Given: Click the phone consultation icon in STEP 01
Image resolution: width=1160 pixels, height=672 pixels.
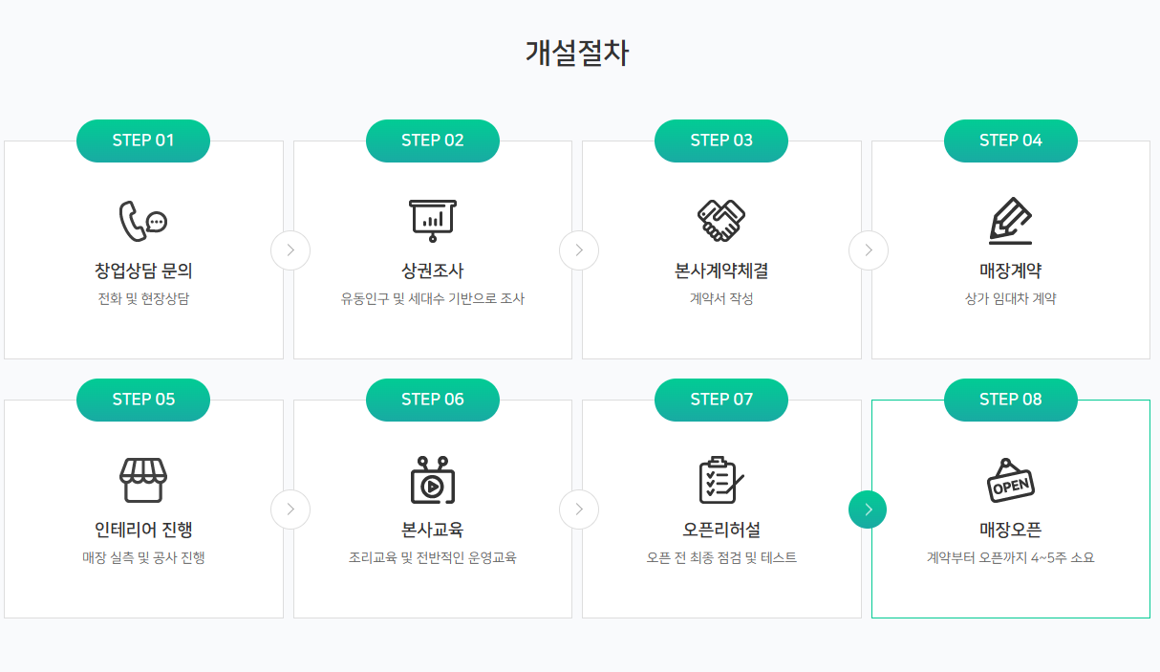Looking at the screenshot, I should click(x=143, y=221).
